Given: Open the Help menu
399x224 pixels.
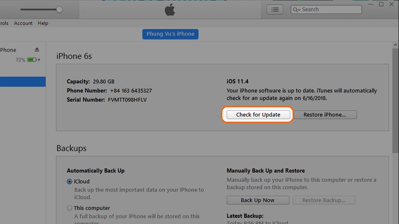Looking at the screenshot, I should (x=43, y=23).
